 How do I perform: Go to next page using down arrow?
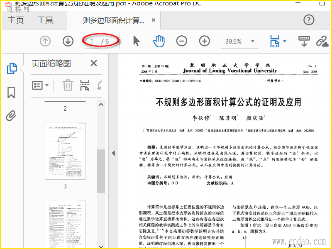(68, 41)
